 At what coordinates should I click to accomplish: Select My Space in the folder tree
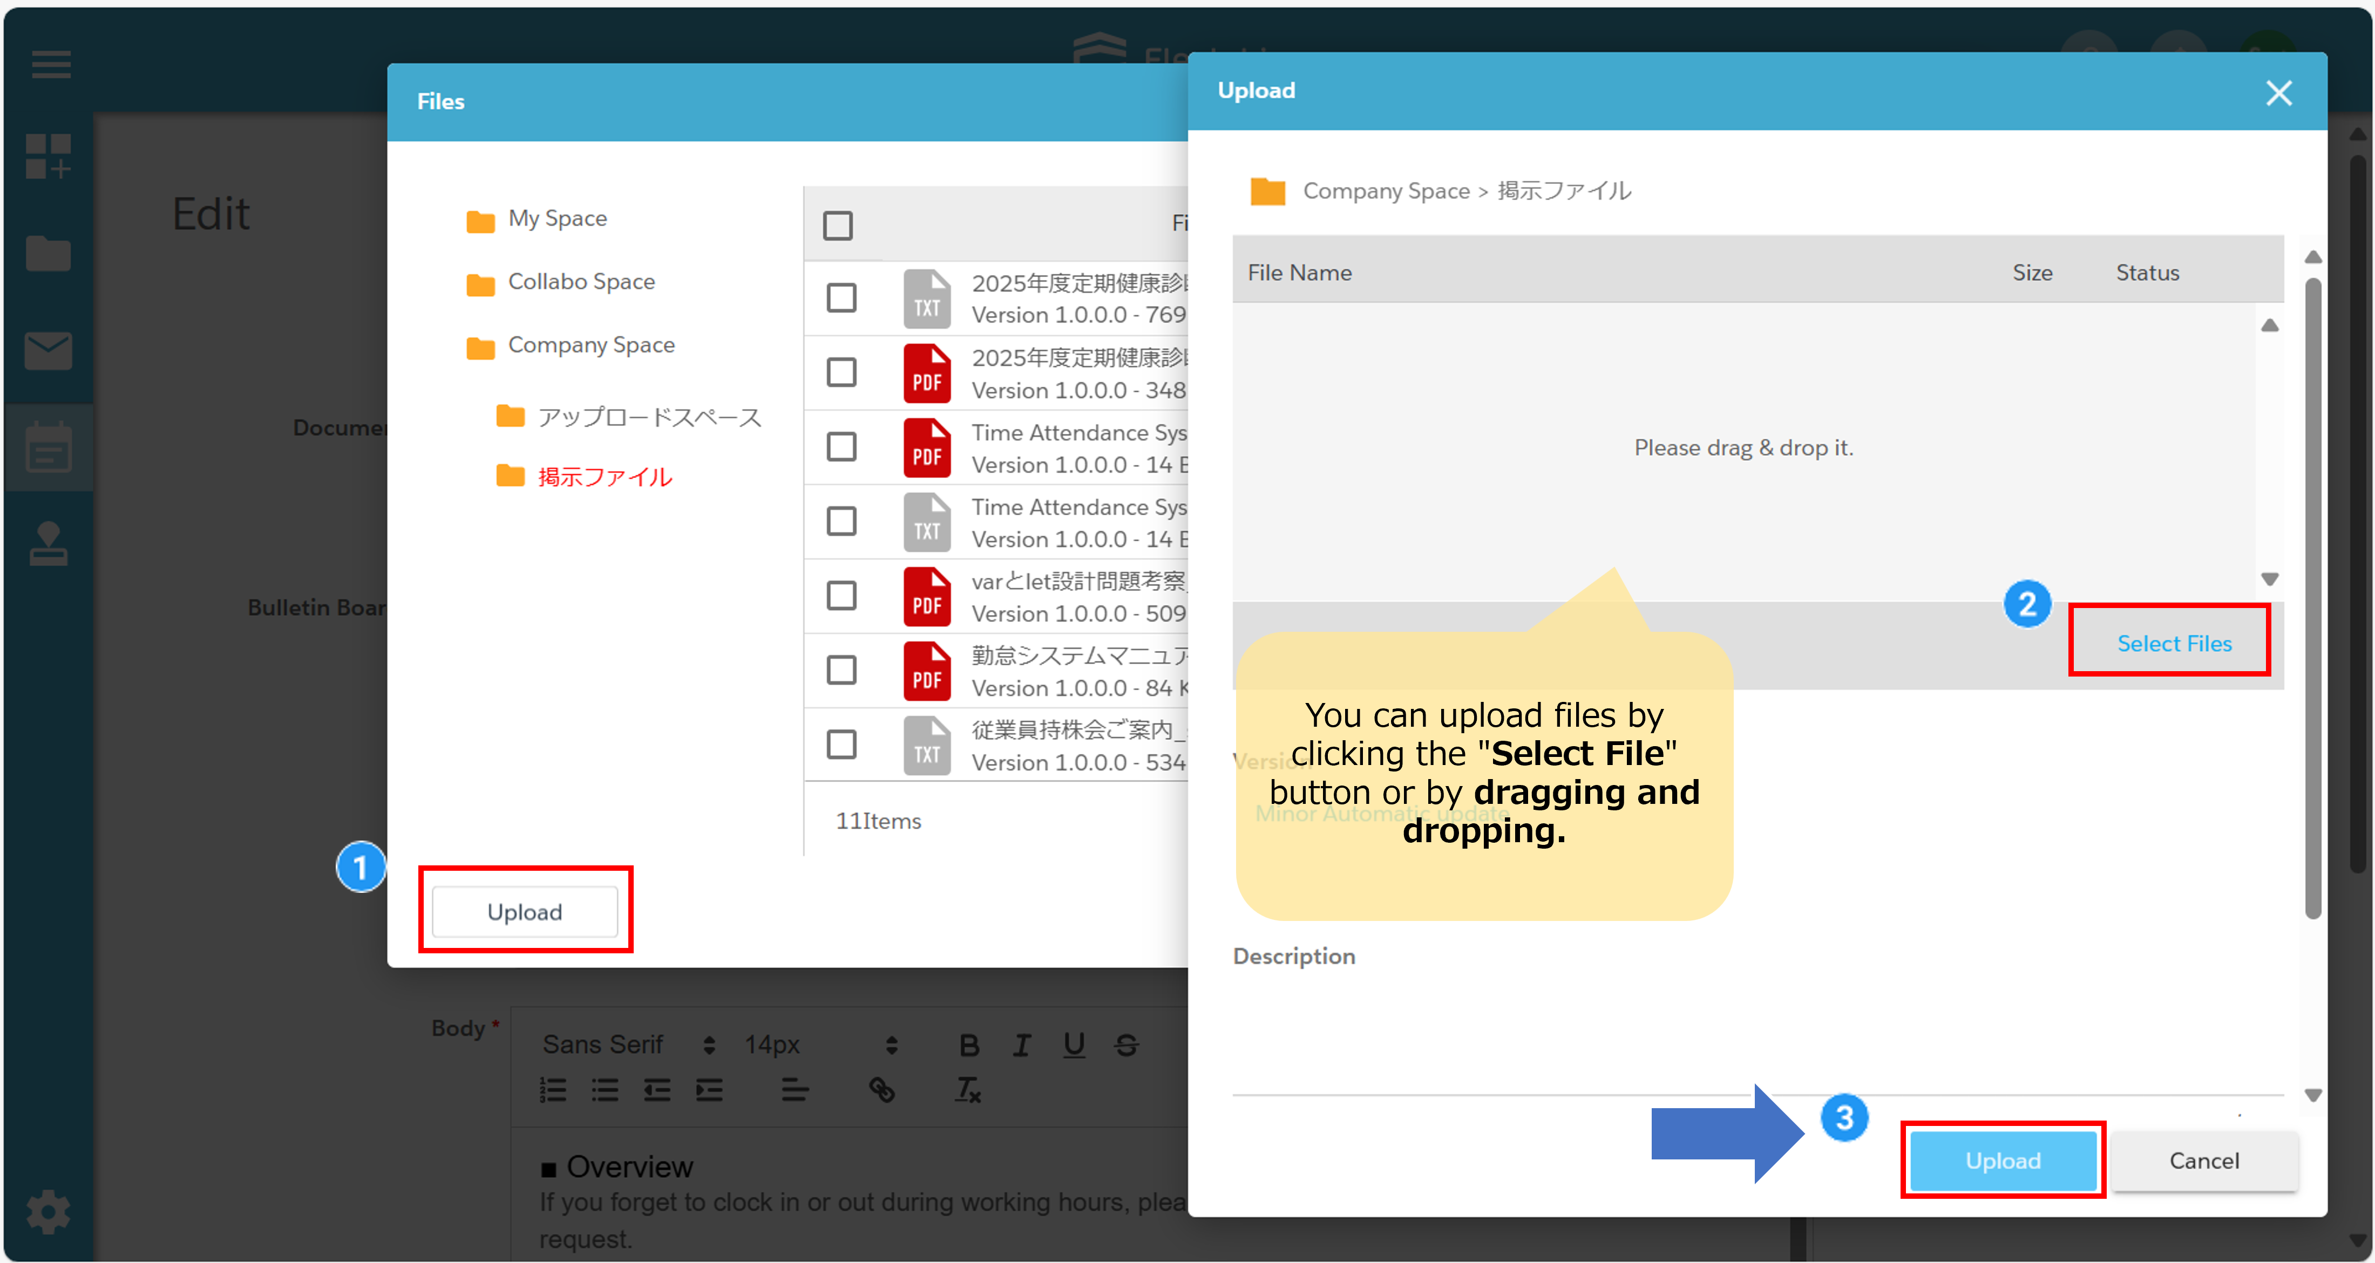tap(557, 219)
